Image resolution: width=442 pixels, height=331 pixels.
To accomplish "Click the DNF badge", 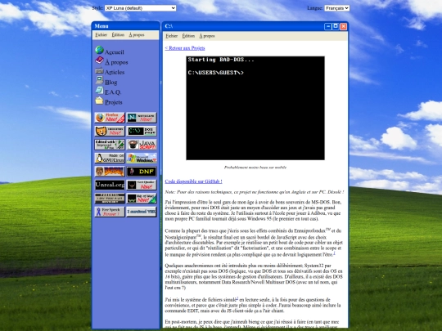I will click(x=142, y=172).
